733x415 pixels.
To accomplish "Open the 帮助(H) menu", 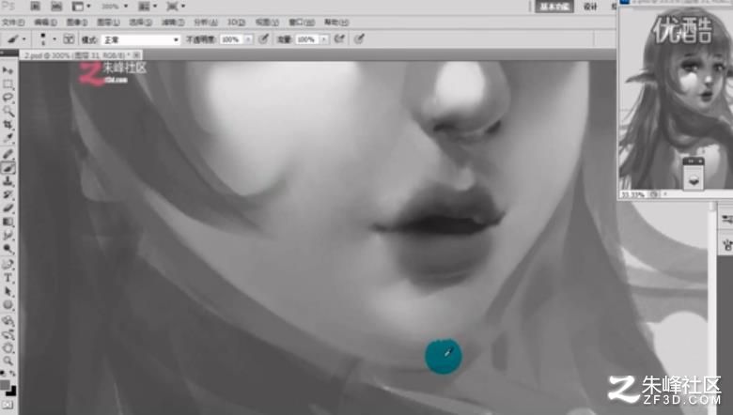I will [x=336, y=23].
